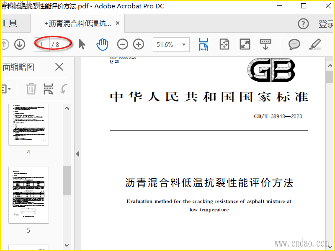Select page 4 thumbnail

(x=28, y=124)
